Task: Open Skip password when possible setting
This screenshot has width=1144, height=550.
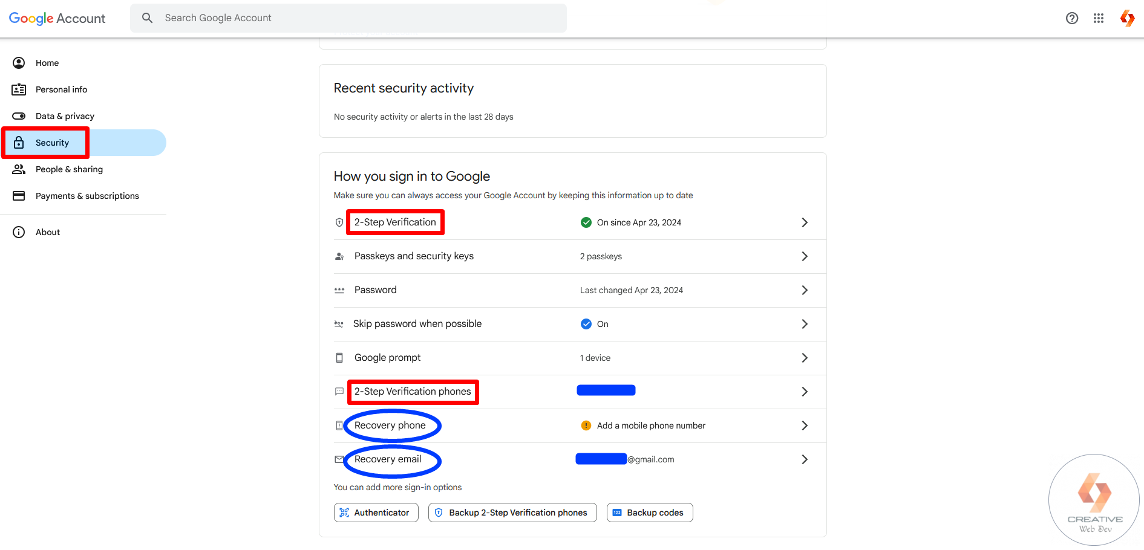Action: [417, 324]
